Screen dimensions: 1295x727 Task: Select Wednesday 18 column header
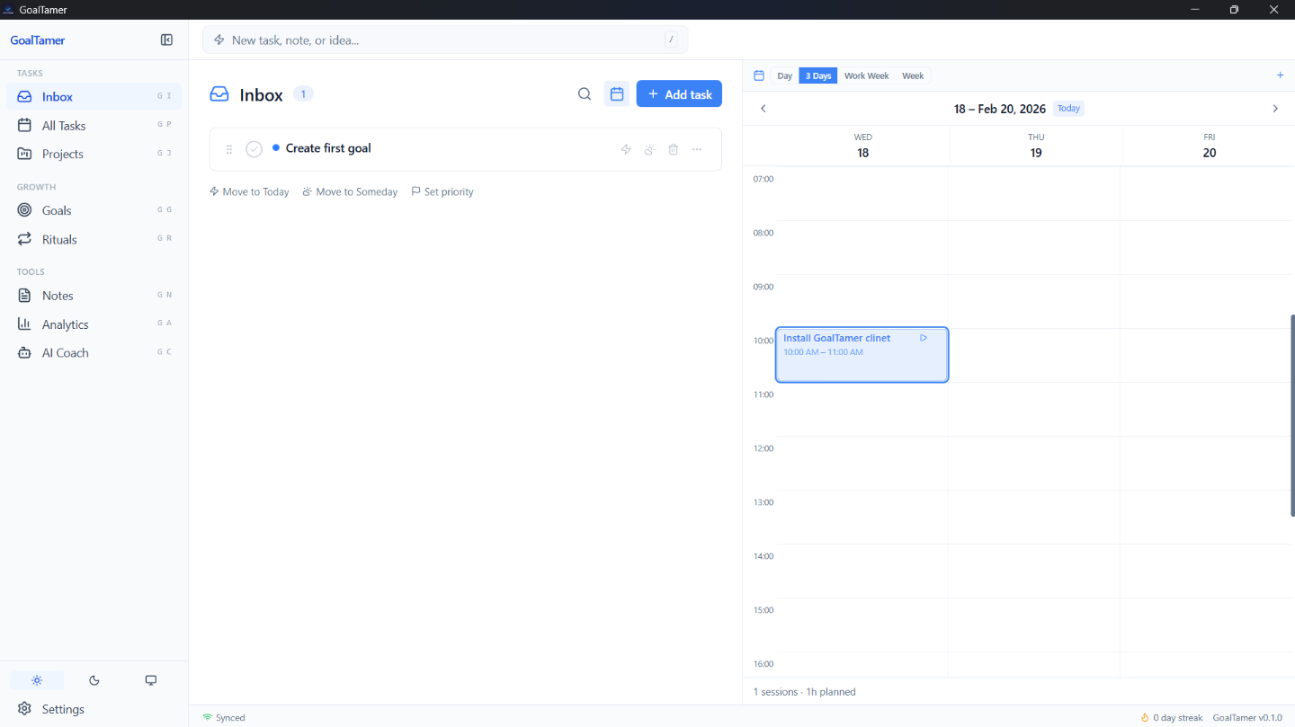(862, 146)
